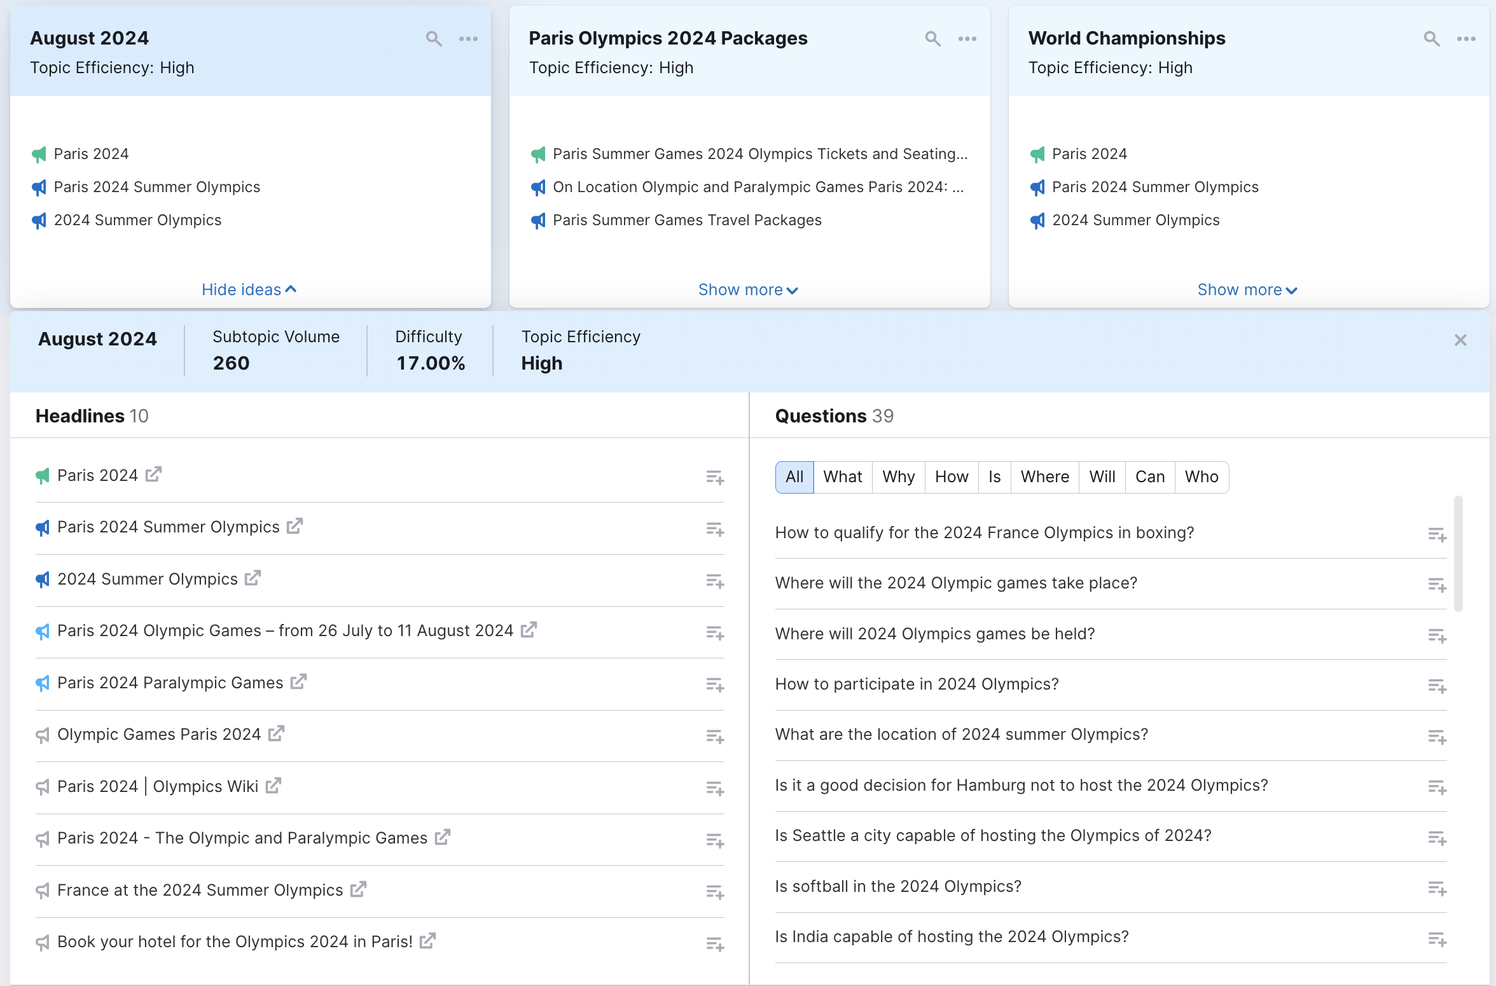Select the What filter tab for questions
The width and height of the screenshot is (1496, 986).
click(841, 476)
